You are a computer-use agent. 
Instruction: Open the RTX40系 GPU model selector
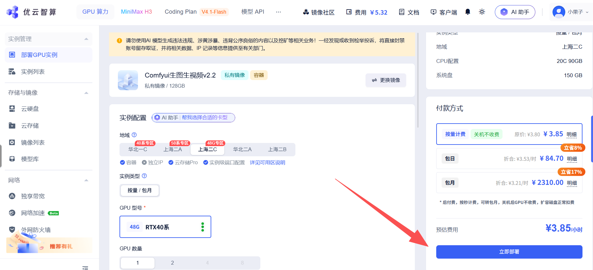pos(165,227)
